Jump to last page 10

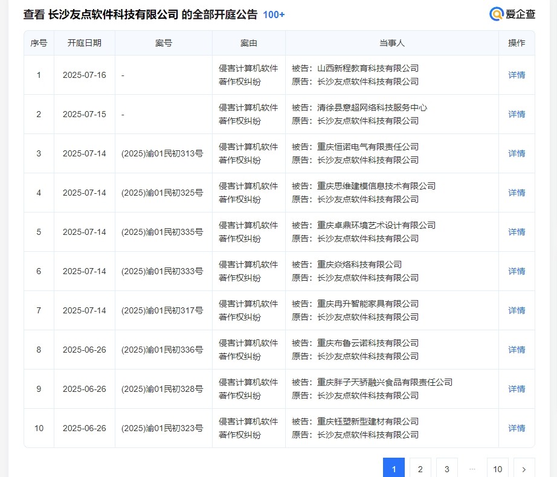pyautogui.click(x=497, y=469)
